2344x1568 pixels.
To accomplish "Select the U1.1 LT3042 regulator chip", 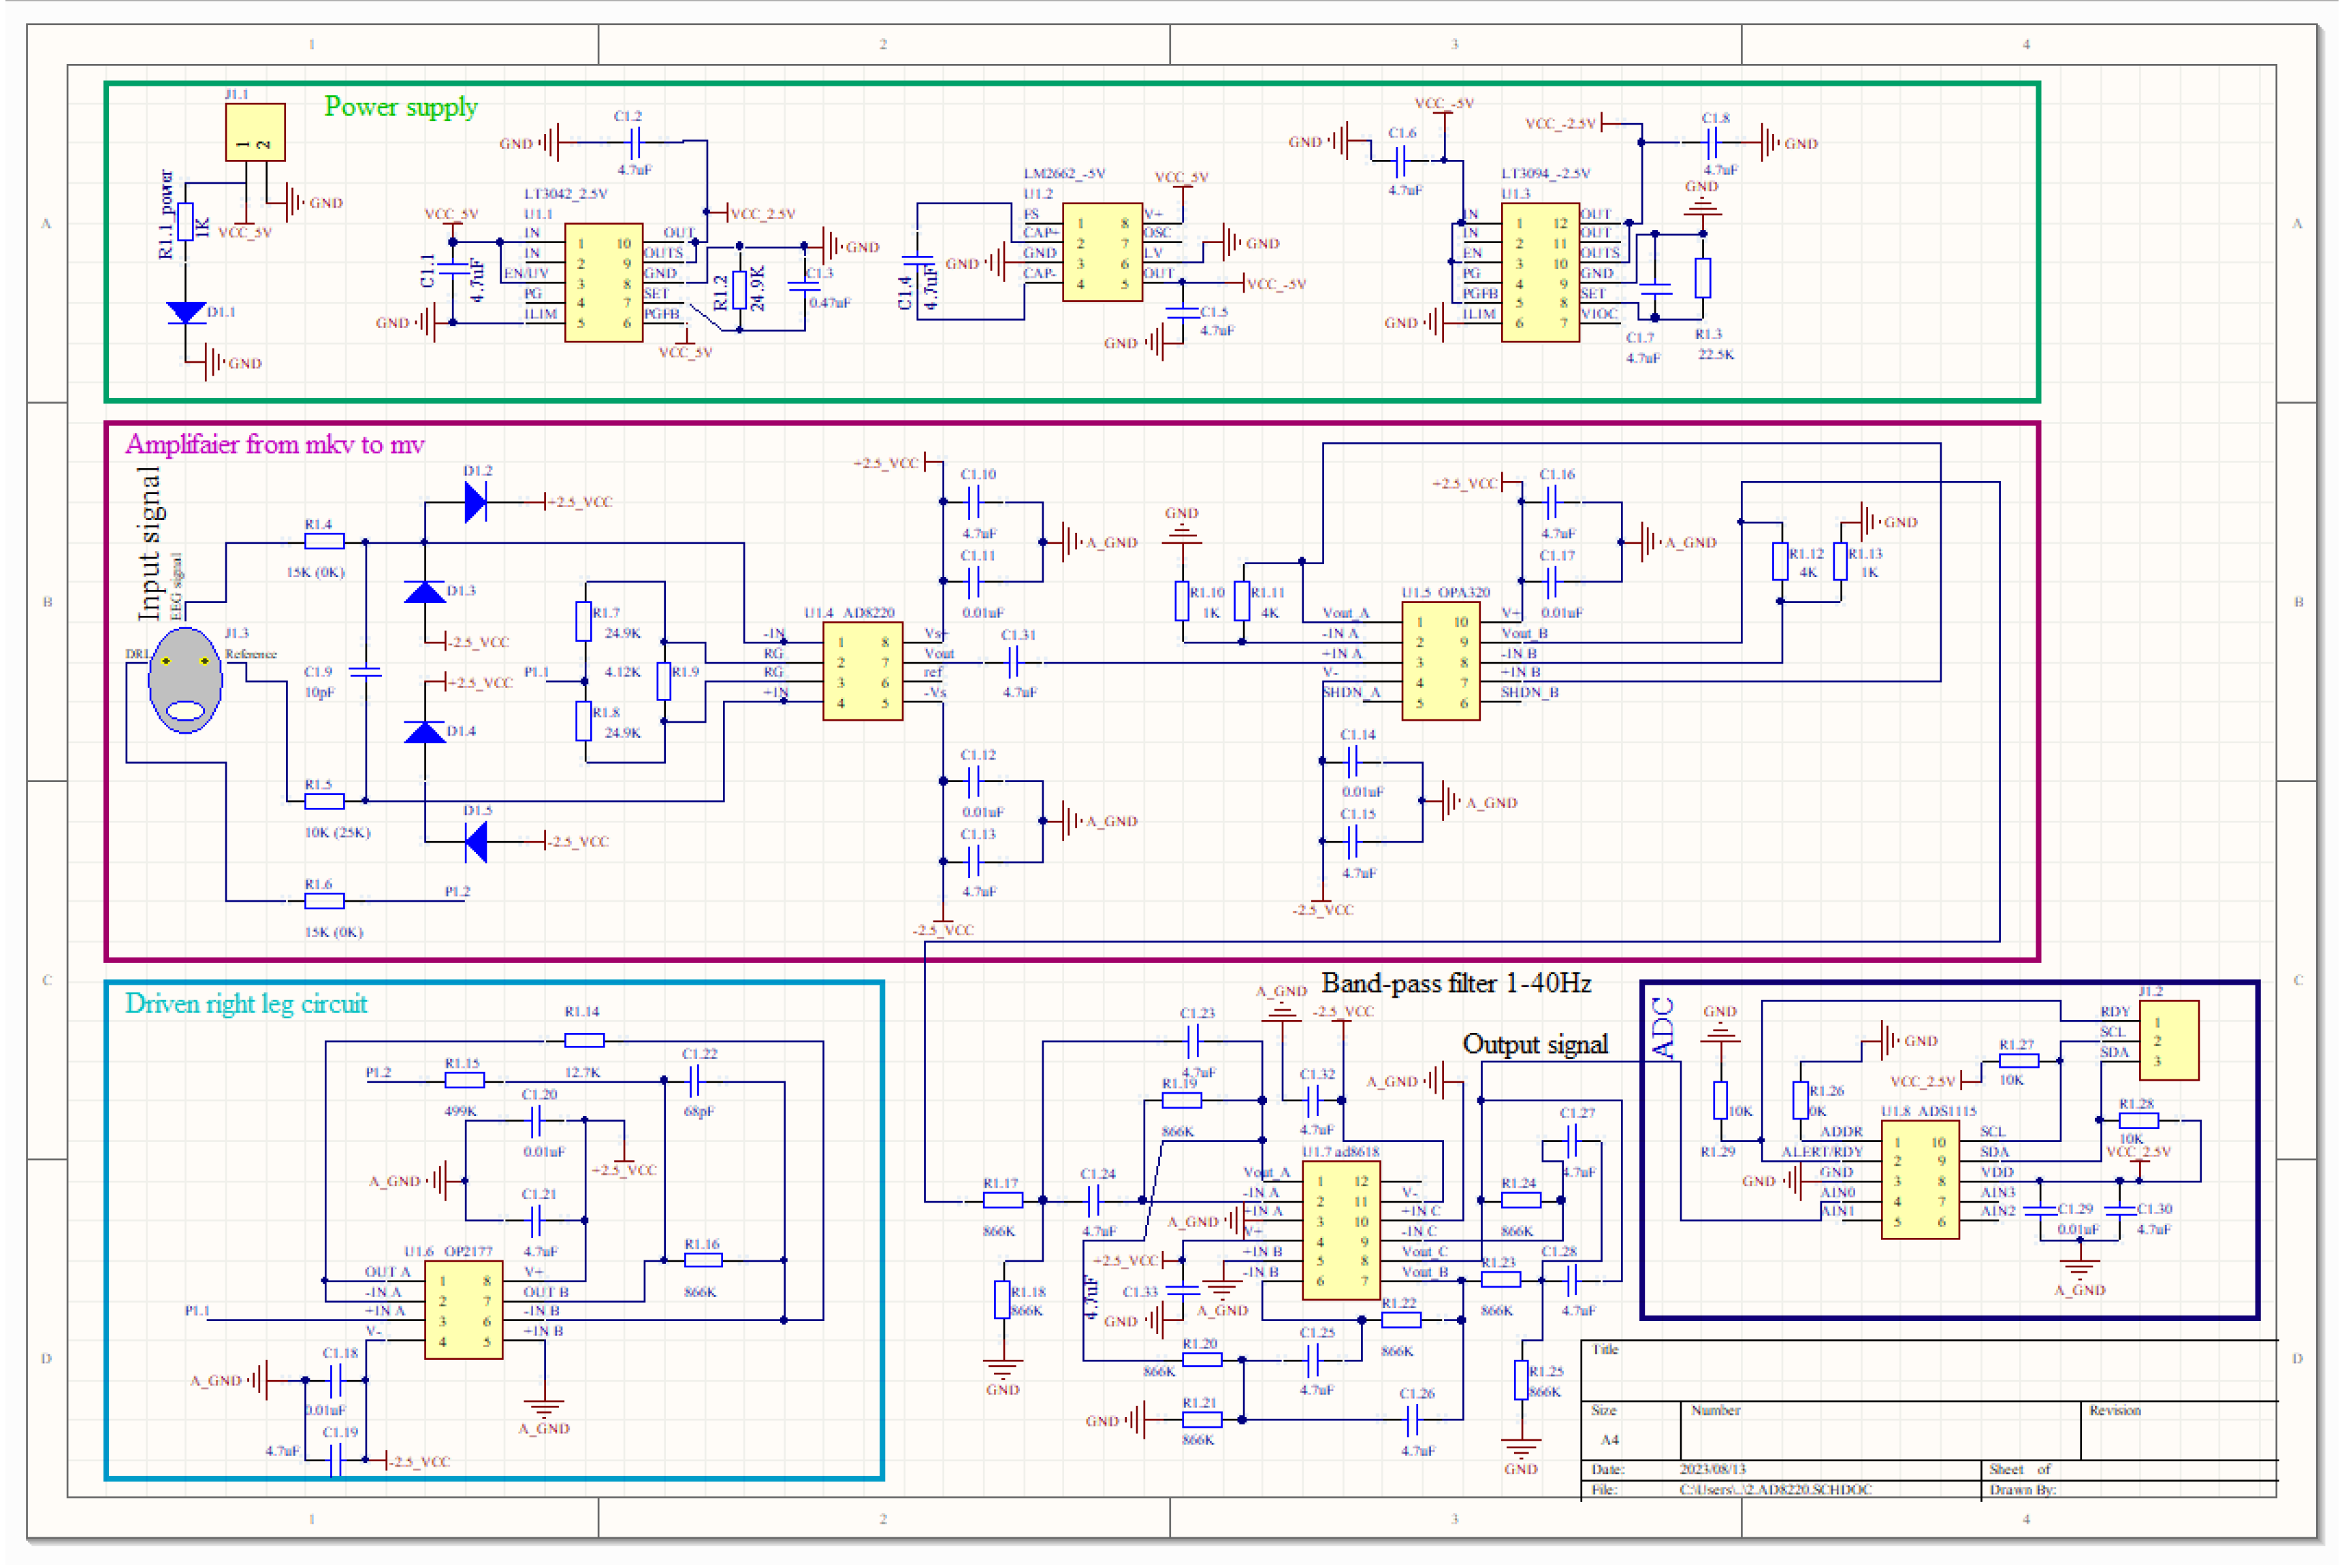I will [603, 283].
